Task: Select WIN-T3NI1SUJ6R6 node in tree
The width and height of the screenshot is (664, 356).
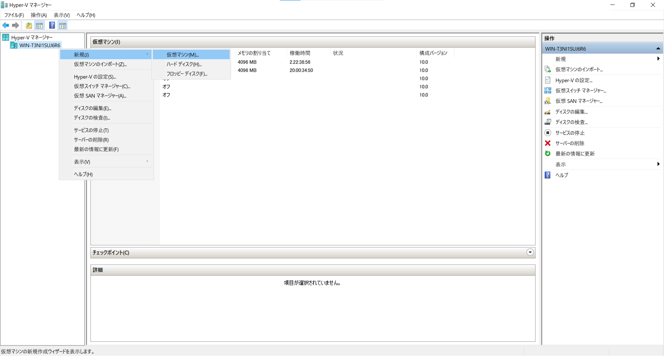Action: click(40, 45)
